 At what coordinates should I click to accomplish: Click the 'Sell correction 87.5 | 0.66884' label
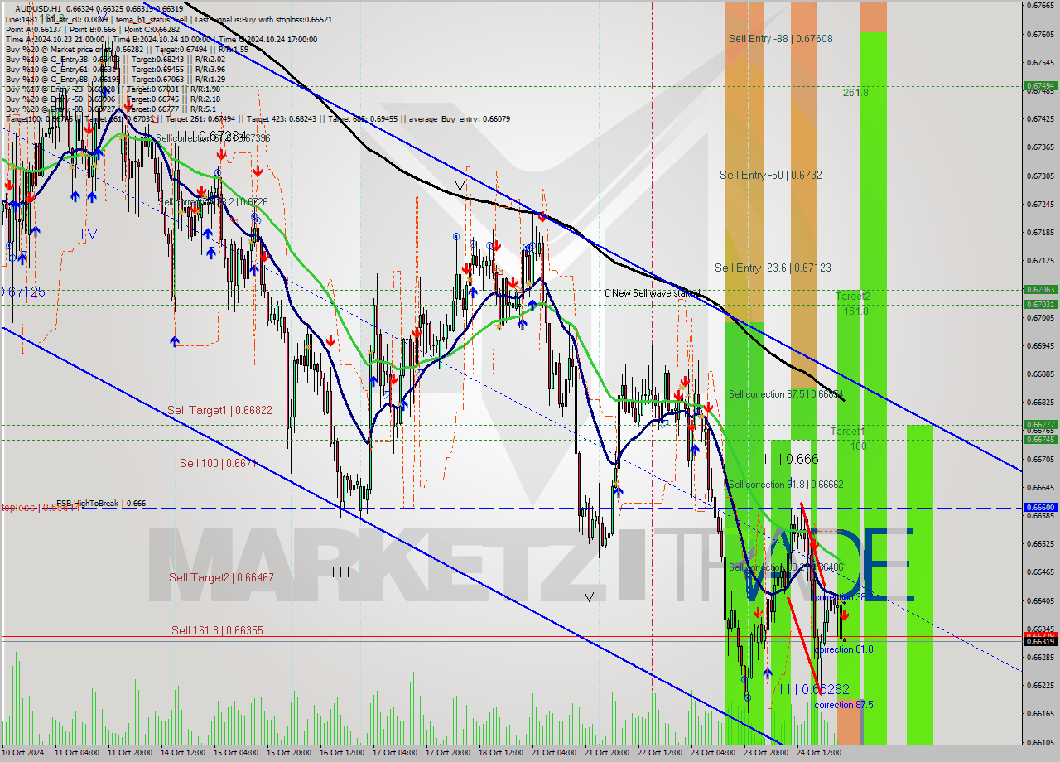point(786,394)
